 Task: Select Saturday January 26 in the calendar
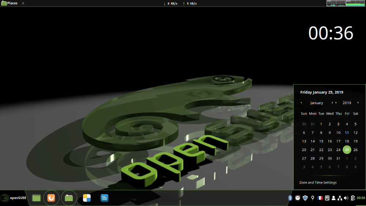click(x=355, y=150)
